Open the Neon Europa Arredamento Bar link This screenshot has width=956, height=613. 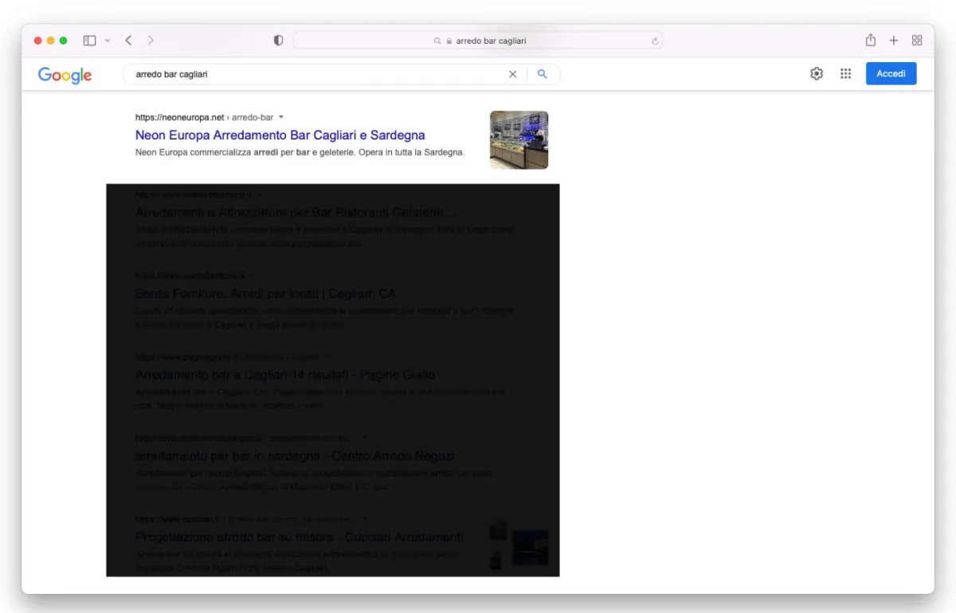pos(280,135)
